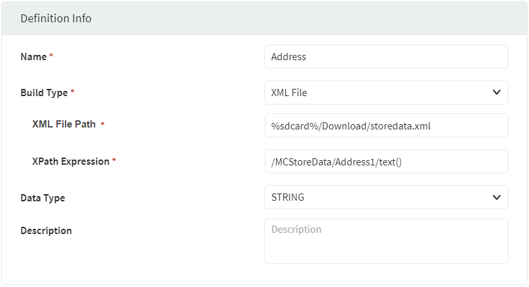
Task: Click the 'XML File Path' label
Action: pos(64,124)
